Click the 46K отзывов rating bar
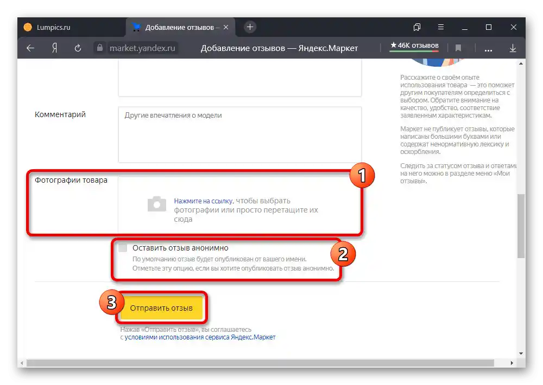This screenshot has height=385, width=543. [414, 47]
